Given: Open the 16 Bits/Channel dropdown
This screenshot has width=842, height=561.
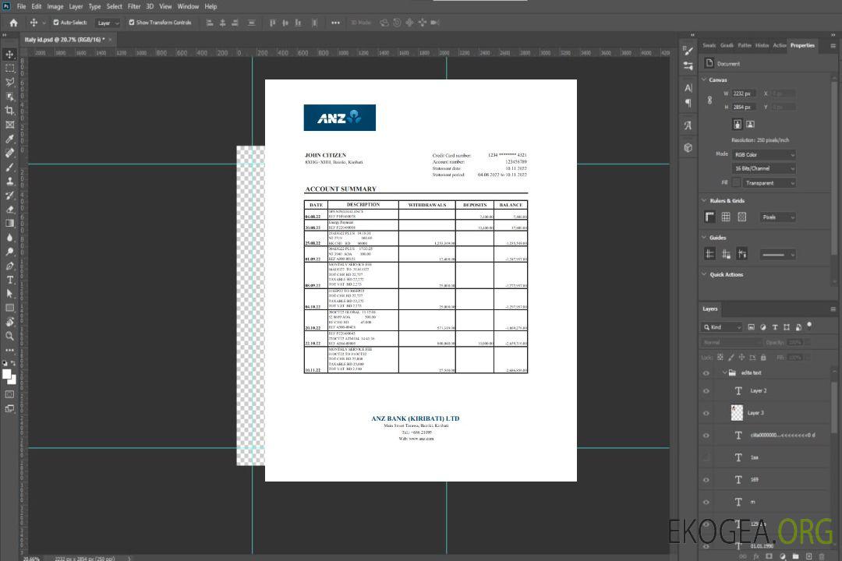Looking at the screenshot, I should pos(763,168).
